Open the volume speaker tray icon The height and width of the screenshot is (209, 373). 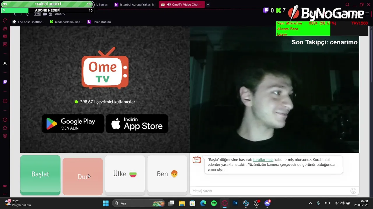click(x=342, y=203)
